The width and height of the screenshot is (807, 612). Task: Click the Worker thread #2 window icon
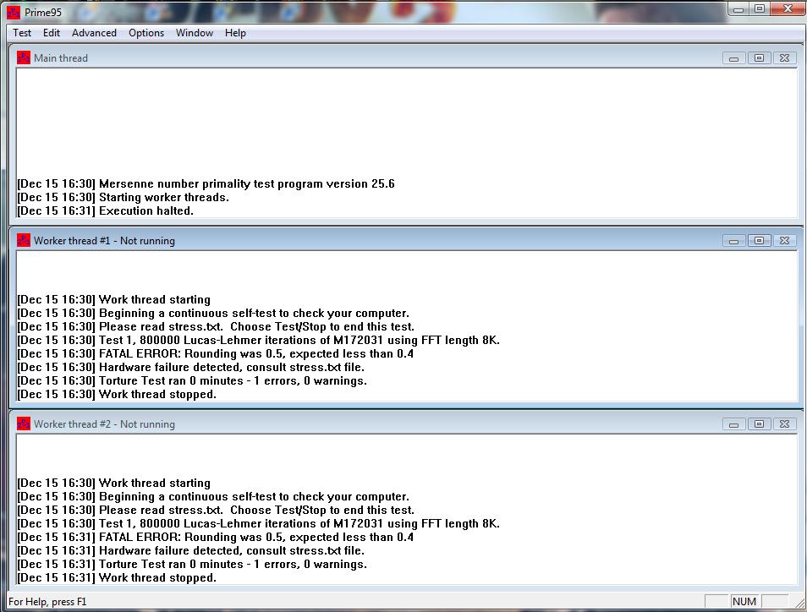click(x=23, y=423)
